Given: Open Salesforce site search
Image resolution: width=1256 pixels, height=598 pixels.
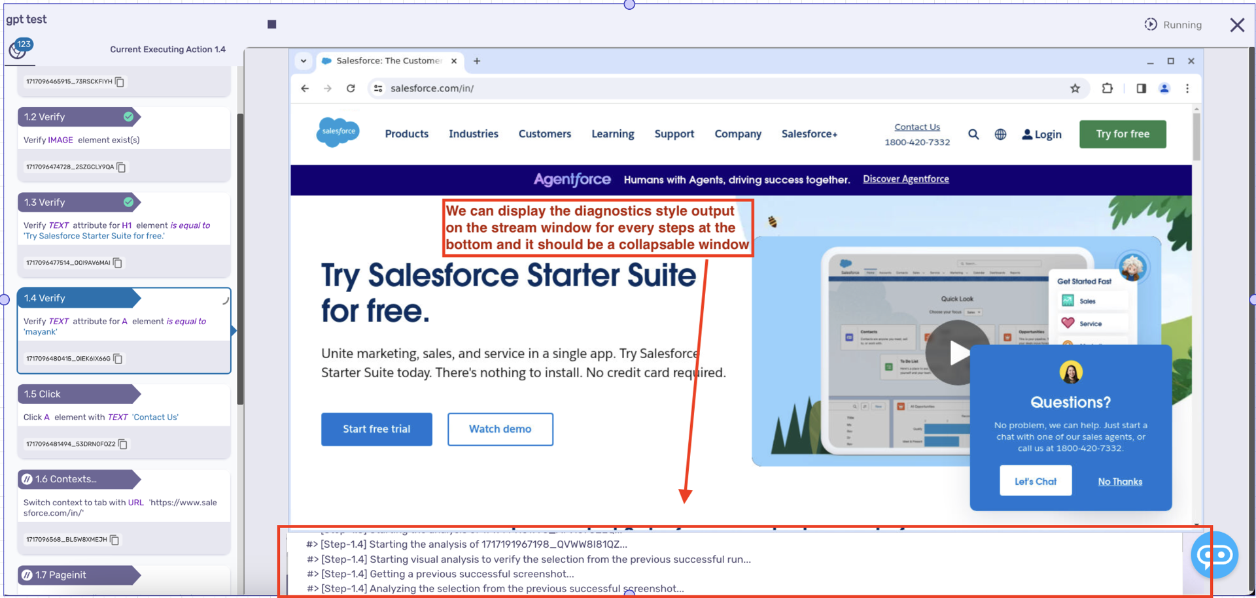Looking at the screenshot, I should pos(973,134).
